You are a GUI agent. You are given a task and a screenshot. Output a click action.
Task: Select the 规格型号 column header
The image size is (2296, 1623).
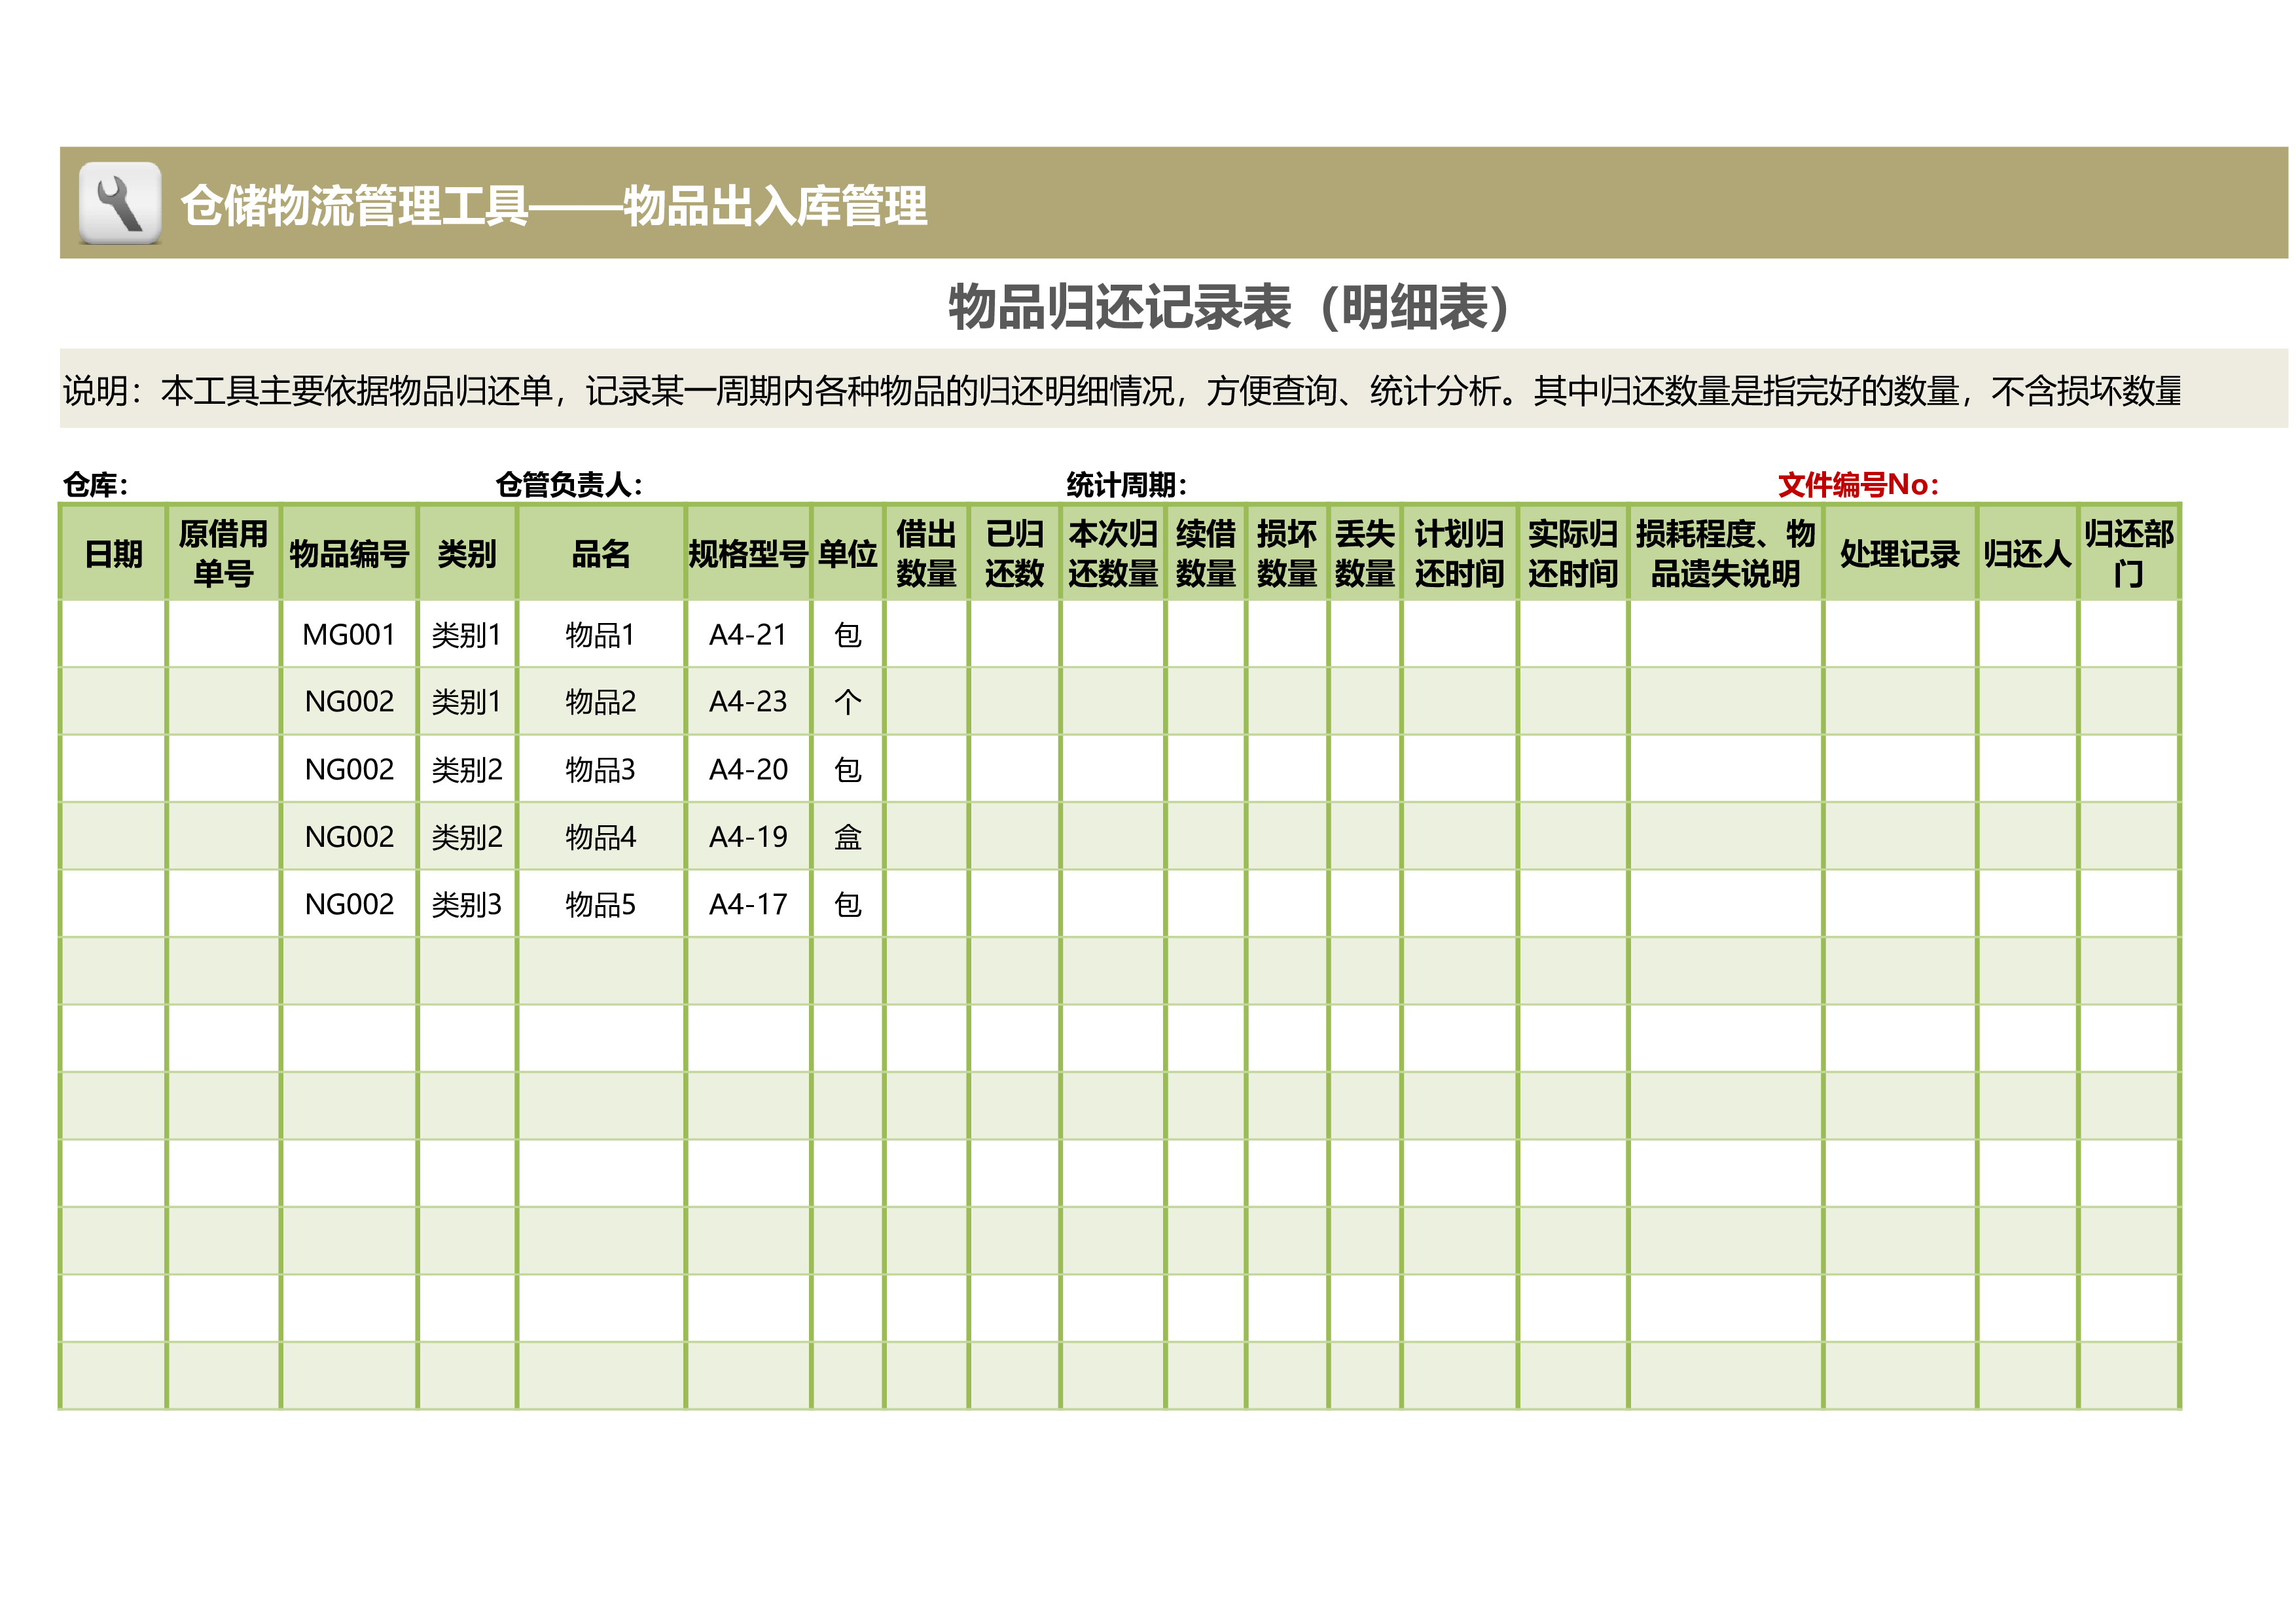tap(748, 553)
